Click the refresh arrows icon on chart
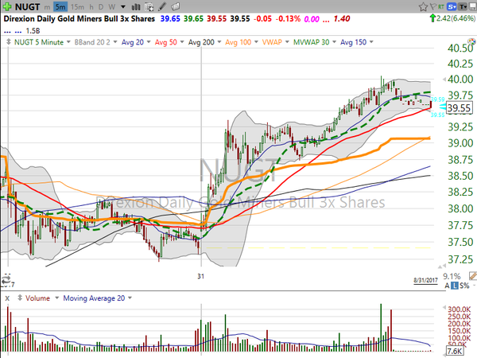 [x=6, y=279]
